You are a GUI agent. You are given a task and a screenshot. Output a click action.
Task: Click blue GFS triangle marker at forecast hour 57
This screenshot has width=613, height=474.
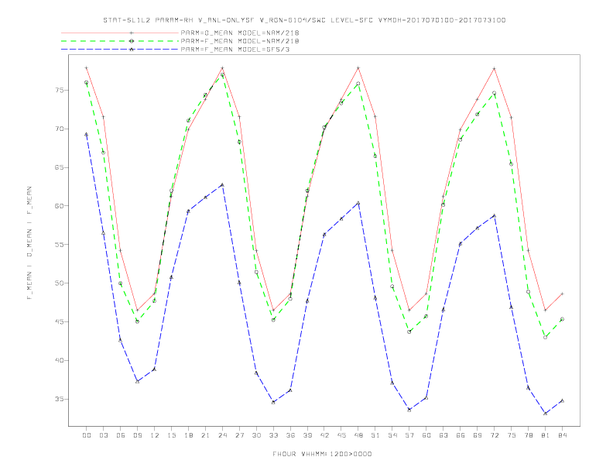(x=409, y=410)
